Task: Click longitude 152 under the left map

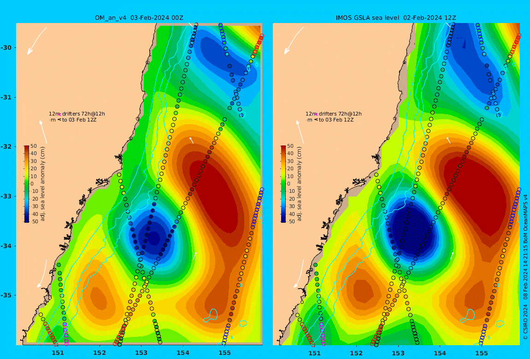Action: coord(100,353)
